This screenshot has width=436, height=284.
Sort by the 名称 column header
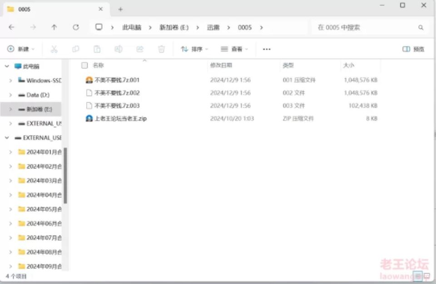[x=98, y=65]
